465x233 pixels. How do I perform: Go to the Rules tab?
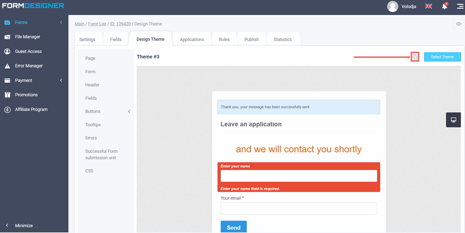(224, 39)
